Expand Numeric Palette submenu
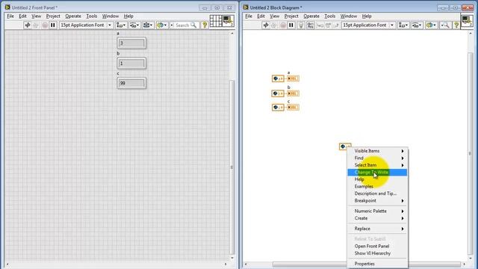 click(377, 211)
